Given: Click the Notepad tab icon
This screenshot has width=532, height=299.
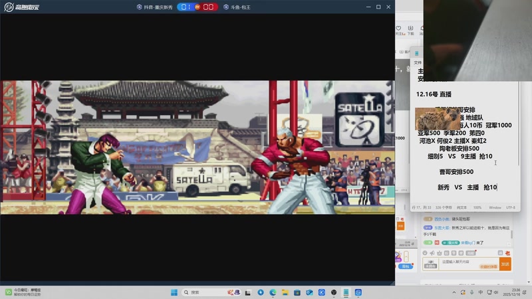Looking at the screenshot, I should pos(417,53).
